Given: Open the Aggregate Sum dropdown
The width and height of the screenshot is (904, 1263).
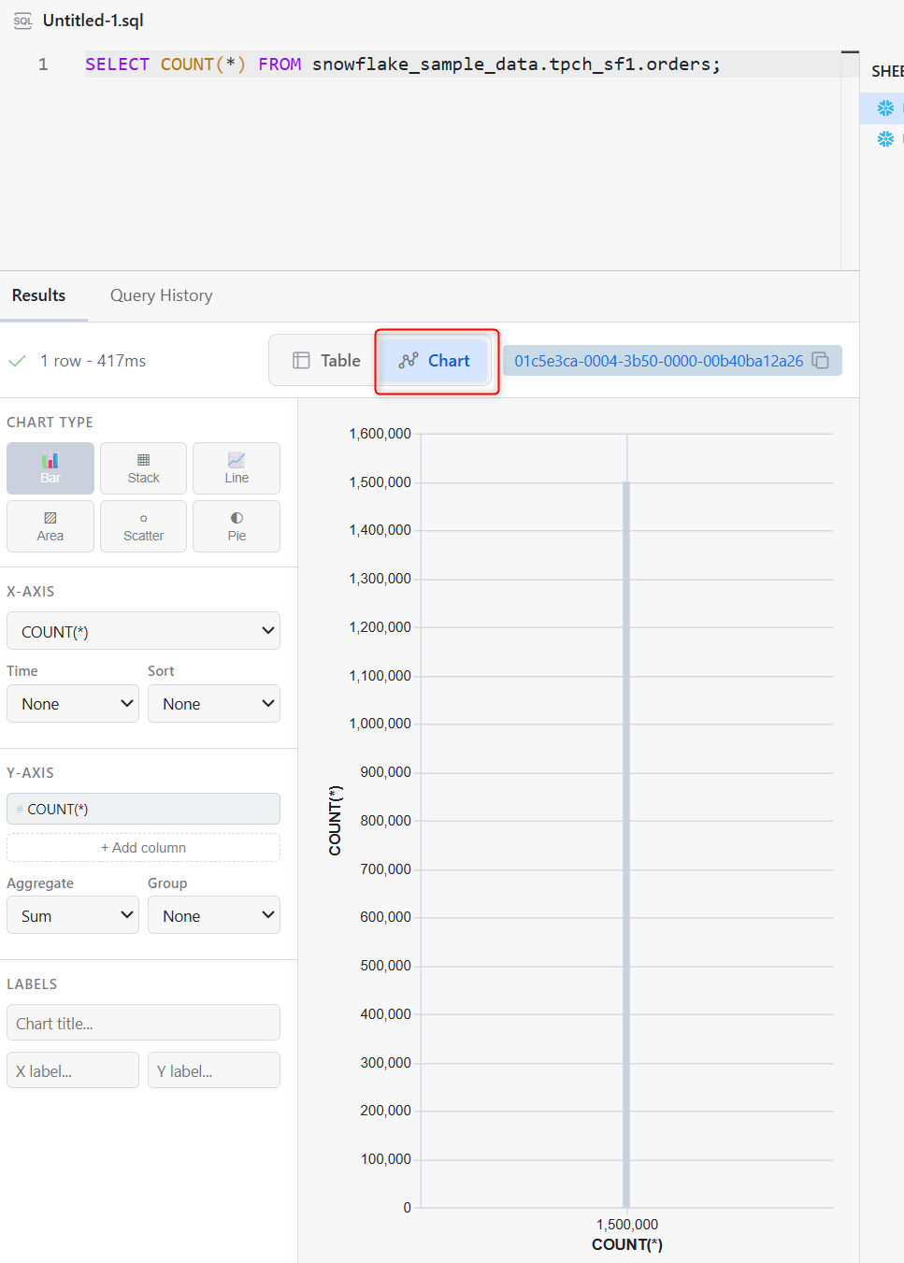Looking at the screenshot, I should click(x=73, y=916).
